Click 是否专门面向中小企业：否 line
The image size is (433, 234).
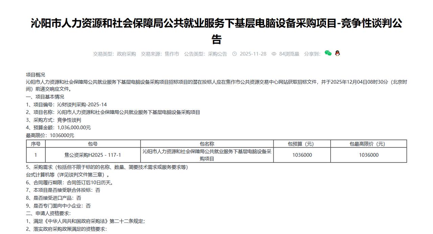58,206
